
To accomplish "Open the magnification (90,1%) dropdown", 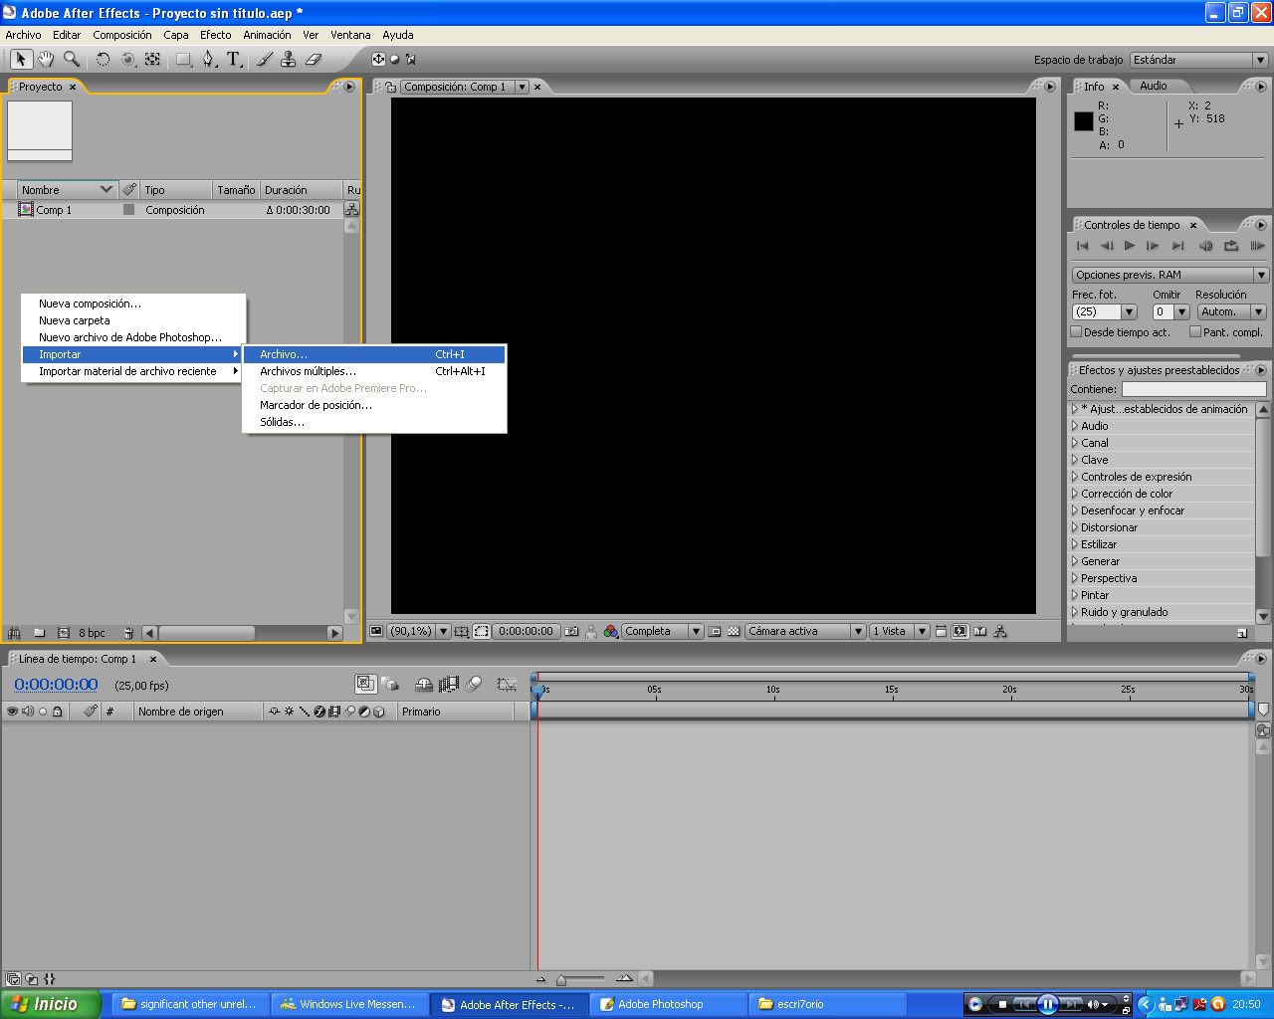I will [x=419, y=631].
